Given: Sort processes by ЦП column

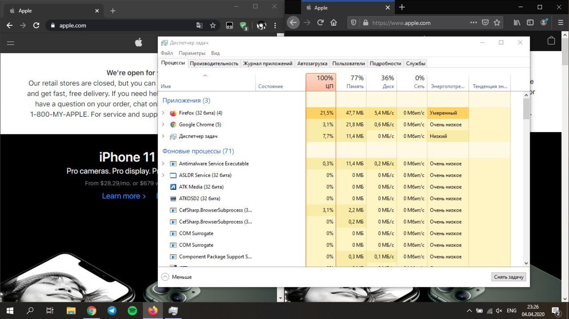Looking at the screenshot, I should tap(321, 82).
